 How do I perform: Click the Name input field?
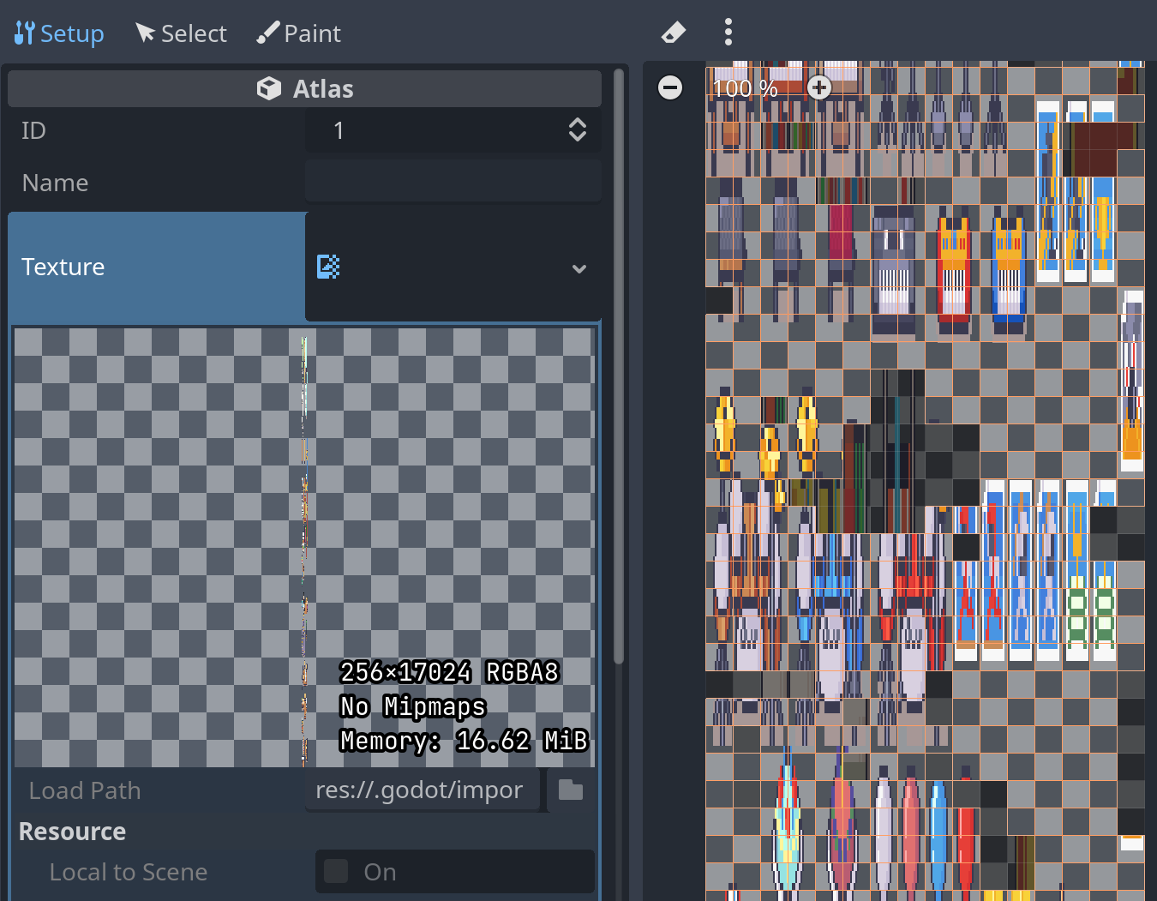[453, 181]
